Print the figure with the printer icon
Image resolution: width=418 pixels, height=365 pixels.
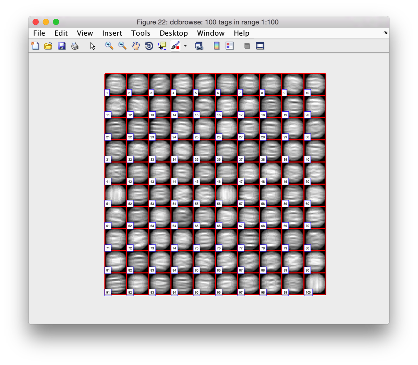(75, 46)
